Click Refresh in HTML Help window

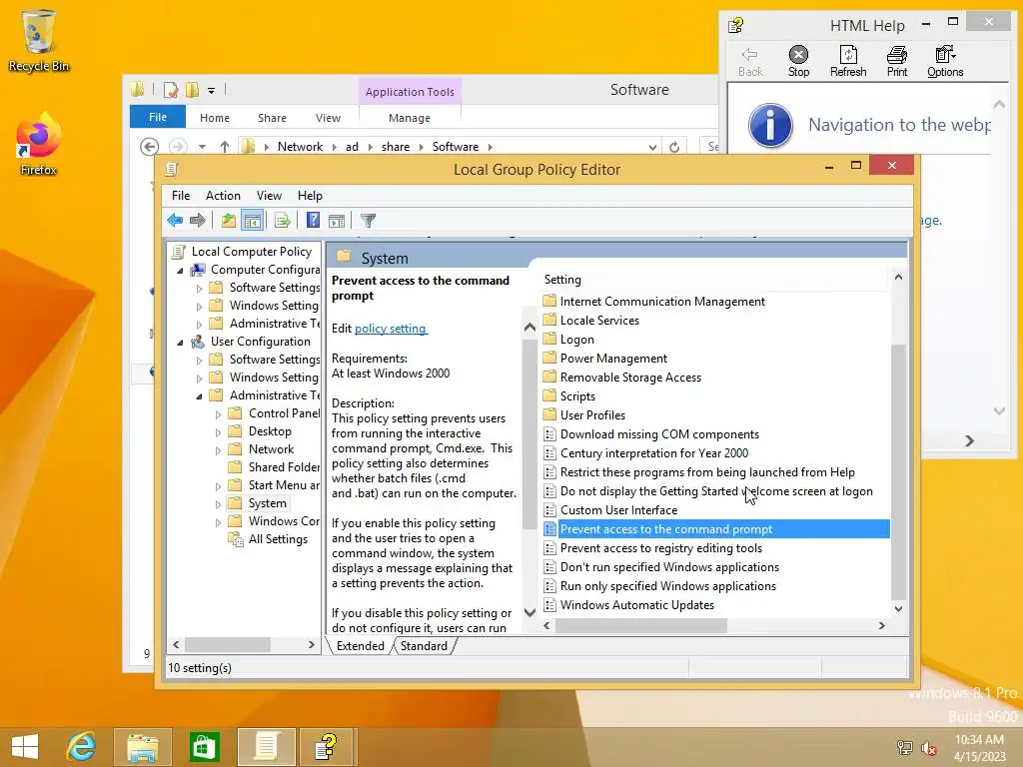(848, 61)
